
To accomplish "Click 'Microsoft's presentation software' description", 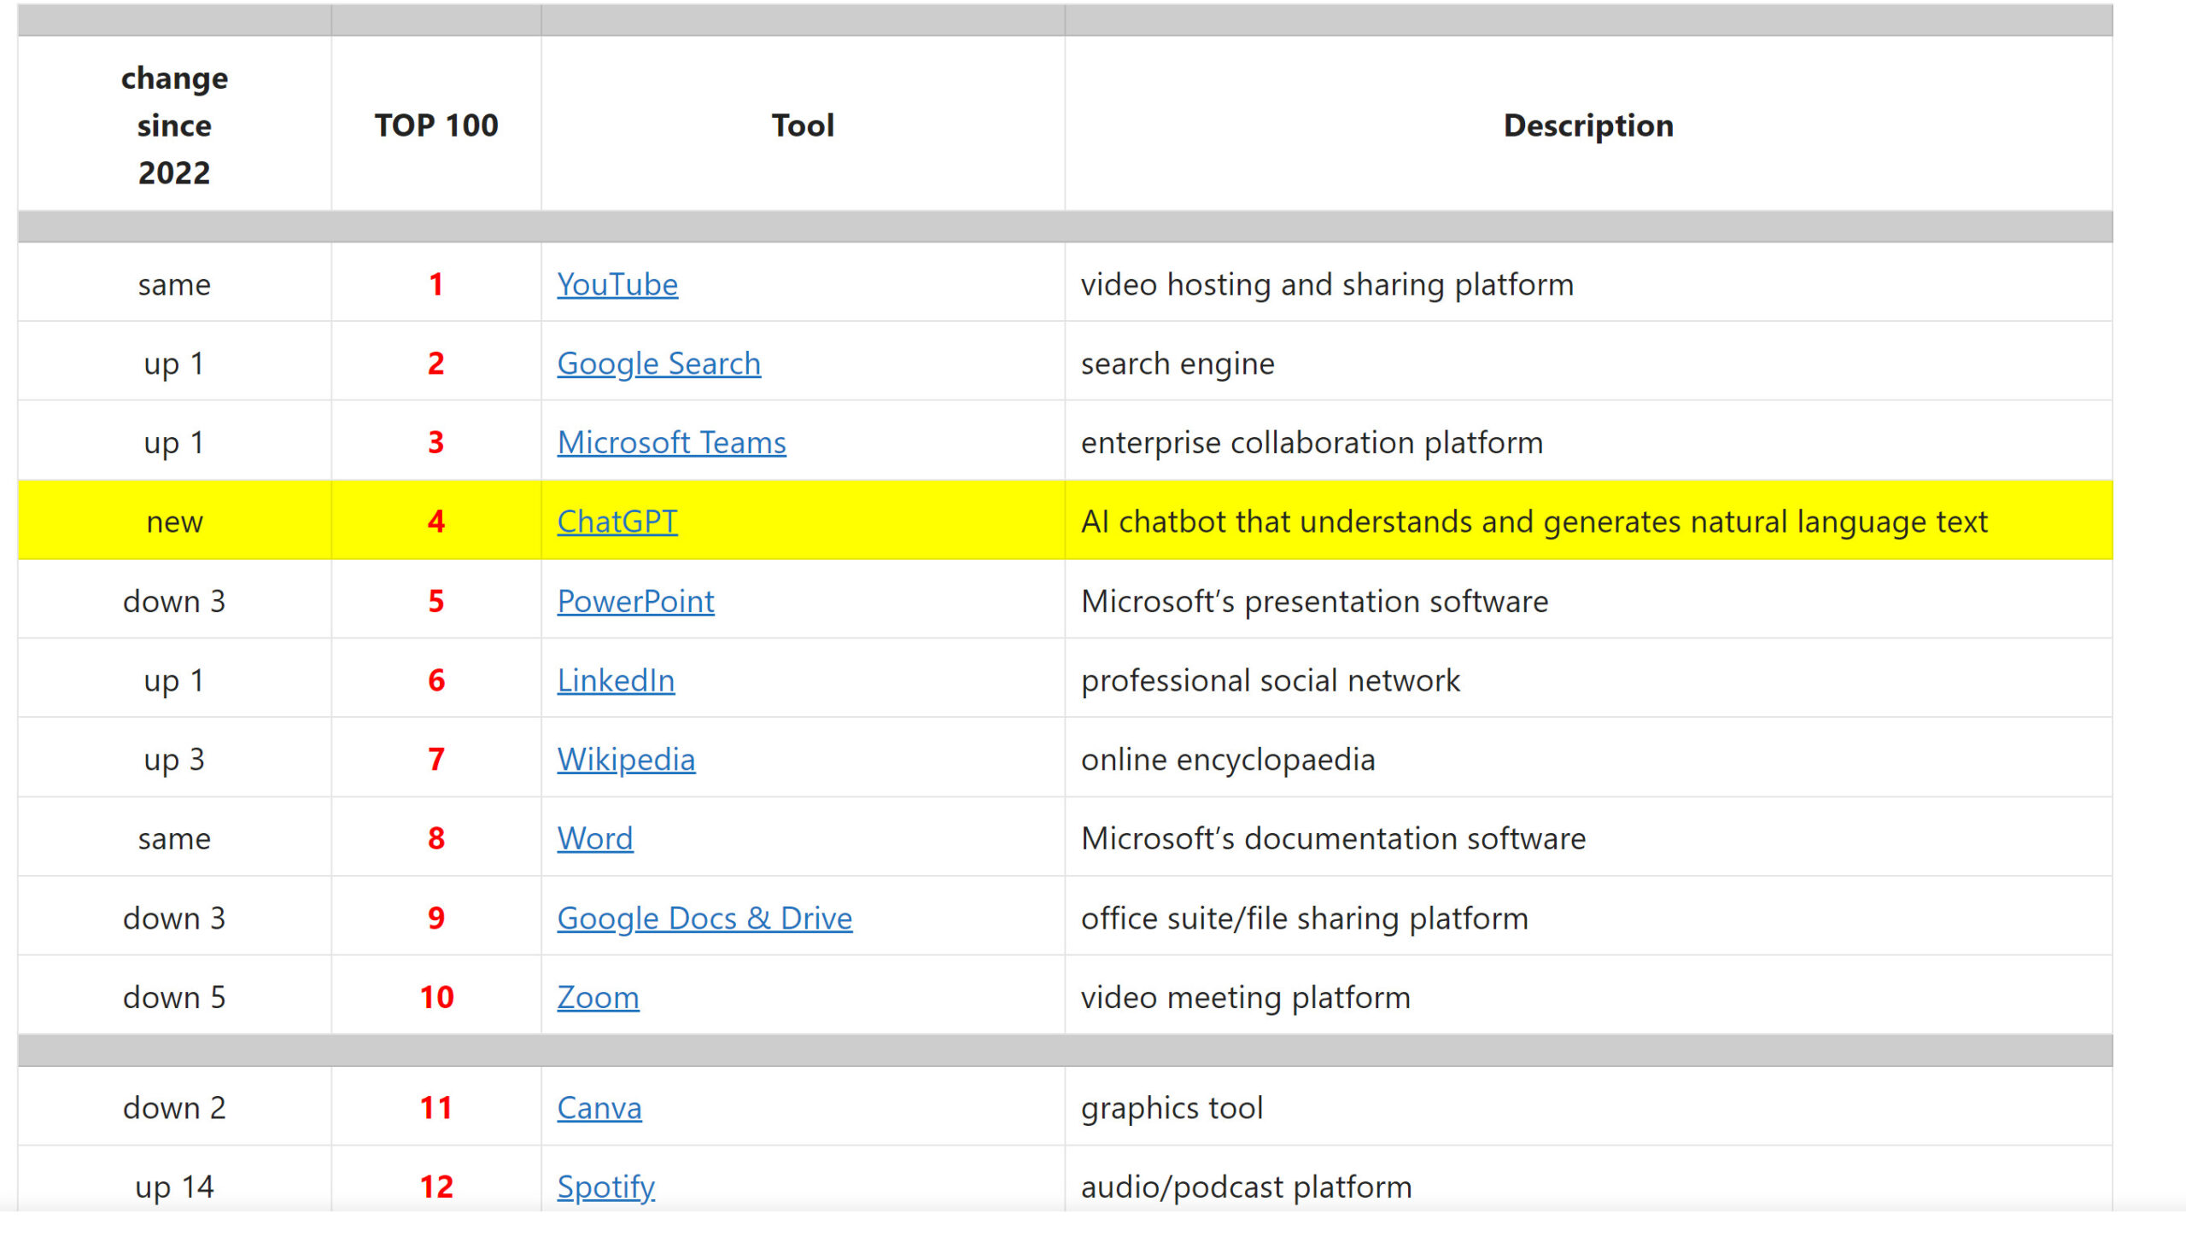I will pyautogui.click(x=1314, y=601).
